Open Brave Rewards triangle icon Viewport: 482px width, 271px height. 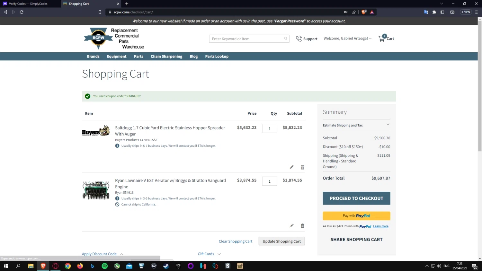pos(372,12)
